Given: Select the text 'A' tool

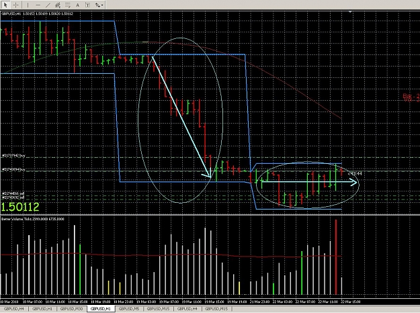Looking at the screenshot, I should point(77,5).
